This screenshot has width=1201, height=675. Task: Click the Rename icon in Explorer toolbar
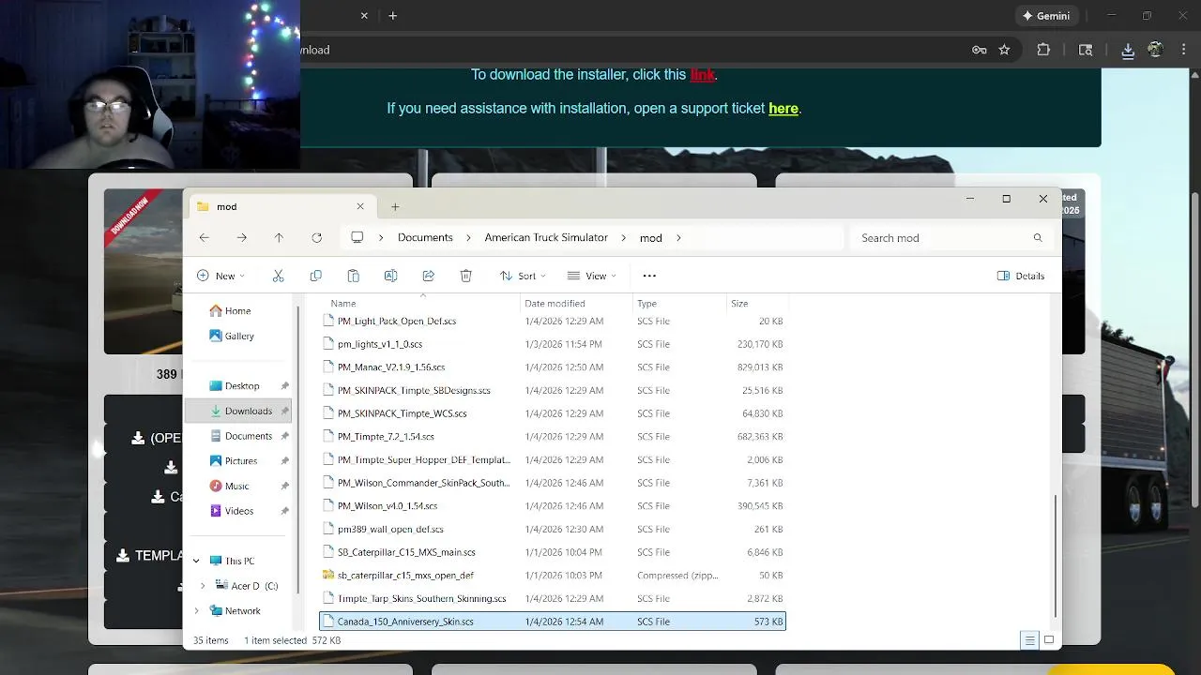click(390, 276)
